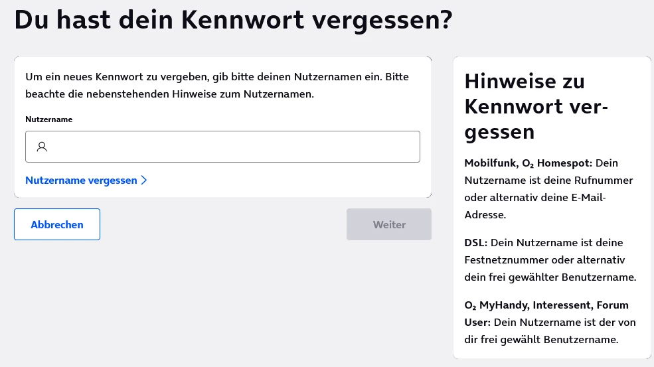This screenshot has width=654, height=367.
Task: Select the small Nutzername label above the field
Action: coord(49,119)
